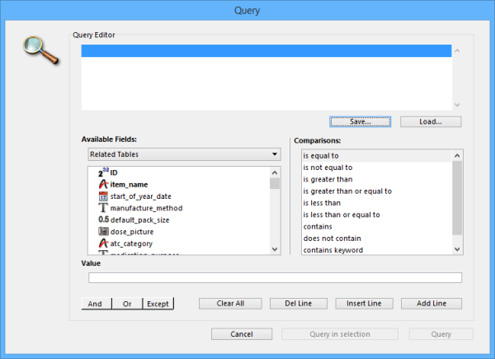This screenshot has width=495, height=359.
Task: Open the Related Tables dropdown
Action: 184,154
